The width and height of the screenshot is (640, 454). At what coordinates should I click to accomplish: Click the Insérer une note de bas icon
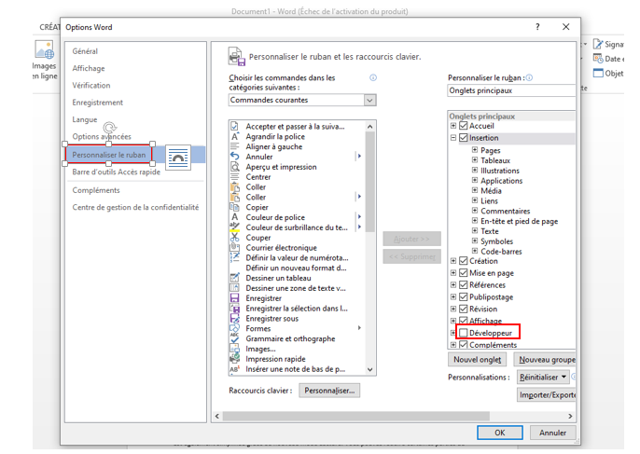[235, 369]
